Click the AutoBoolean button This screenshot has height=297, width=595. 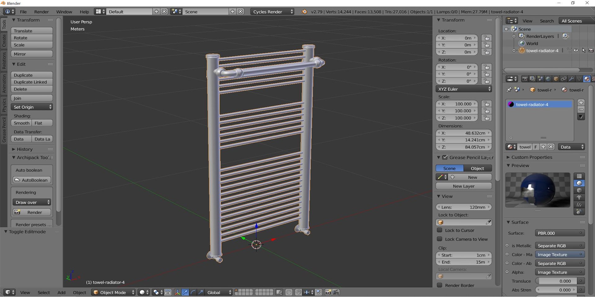coord(32,180)
